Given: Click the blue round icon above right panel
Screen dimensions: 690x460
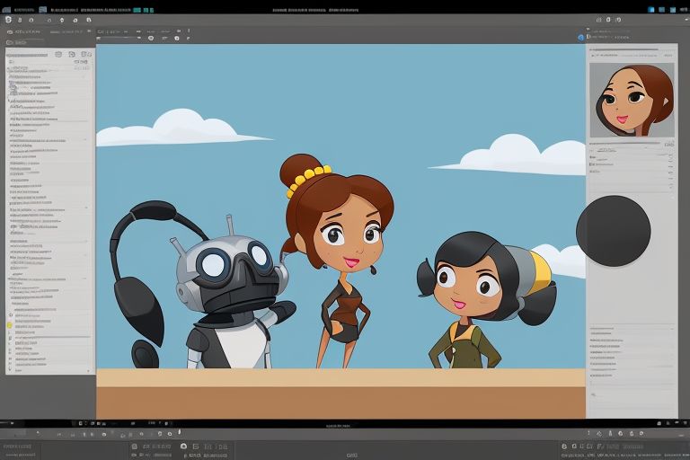Looking at the screenshot, I should tap(581, 38).
